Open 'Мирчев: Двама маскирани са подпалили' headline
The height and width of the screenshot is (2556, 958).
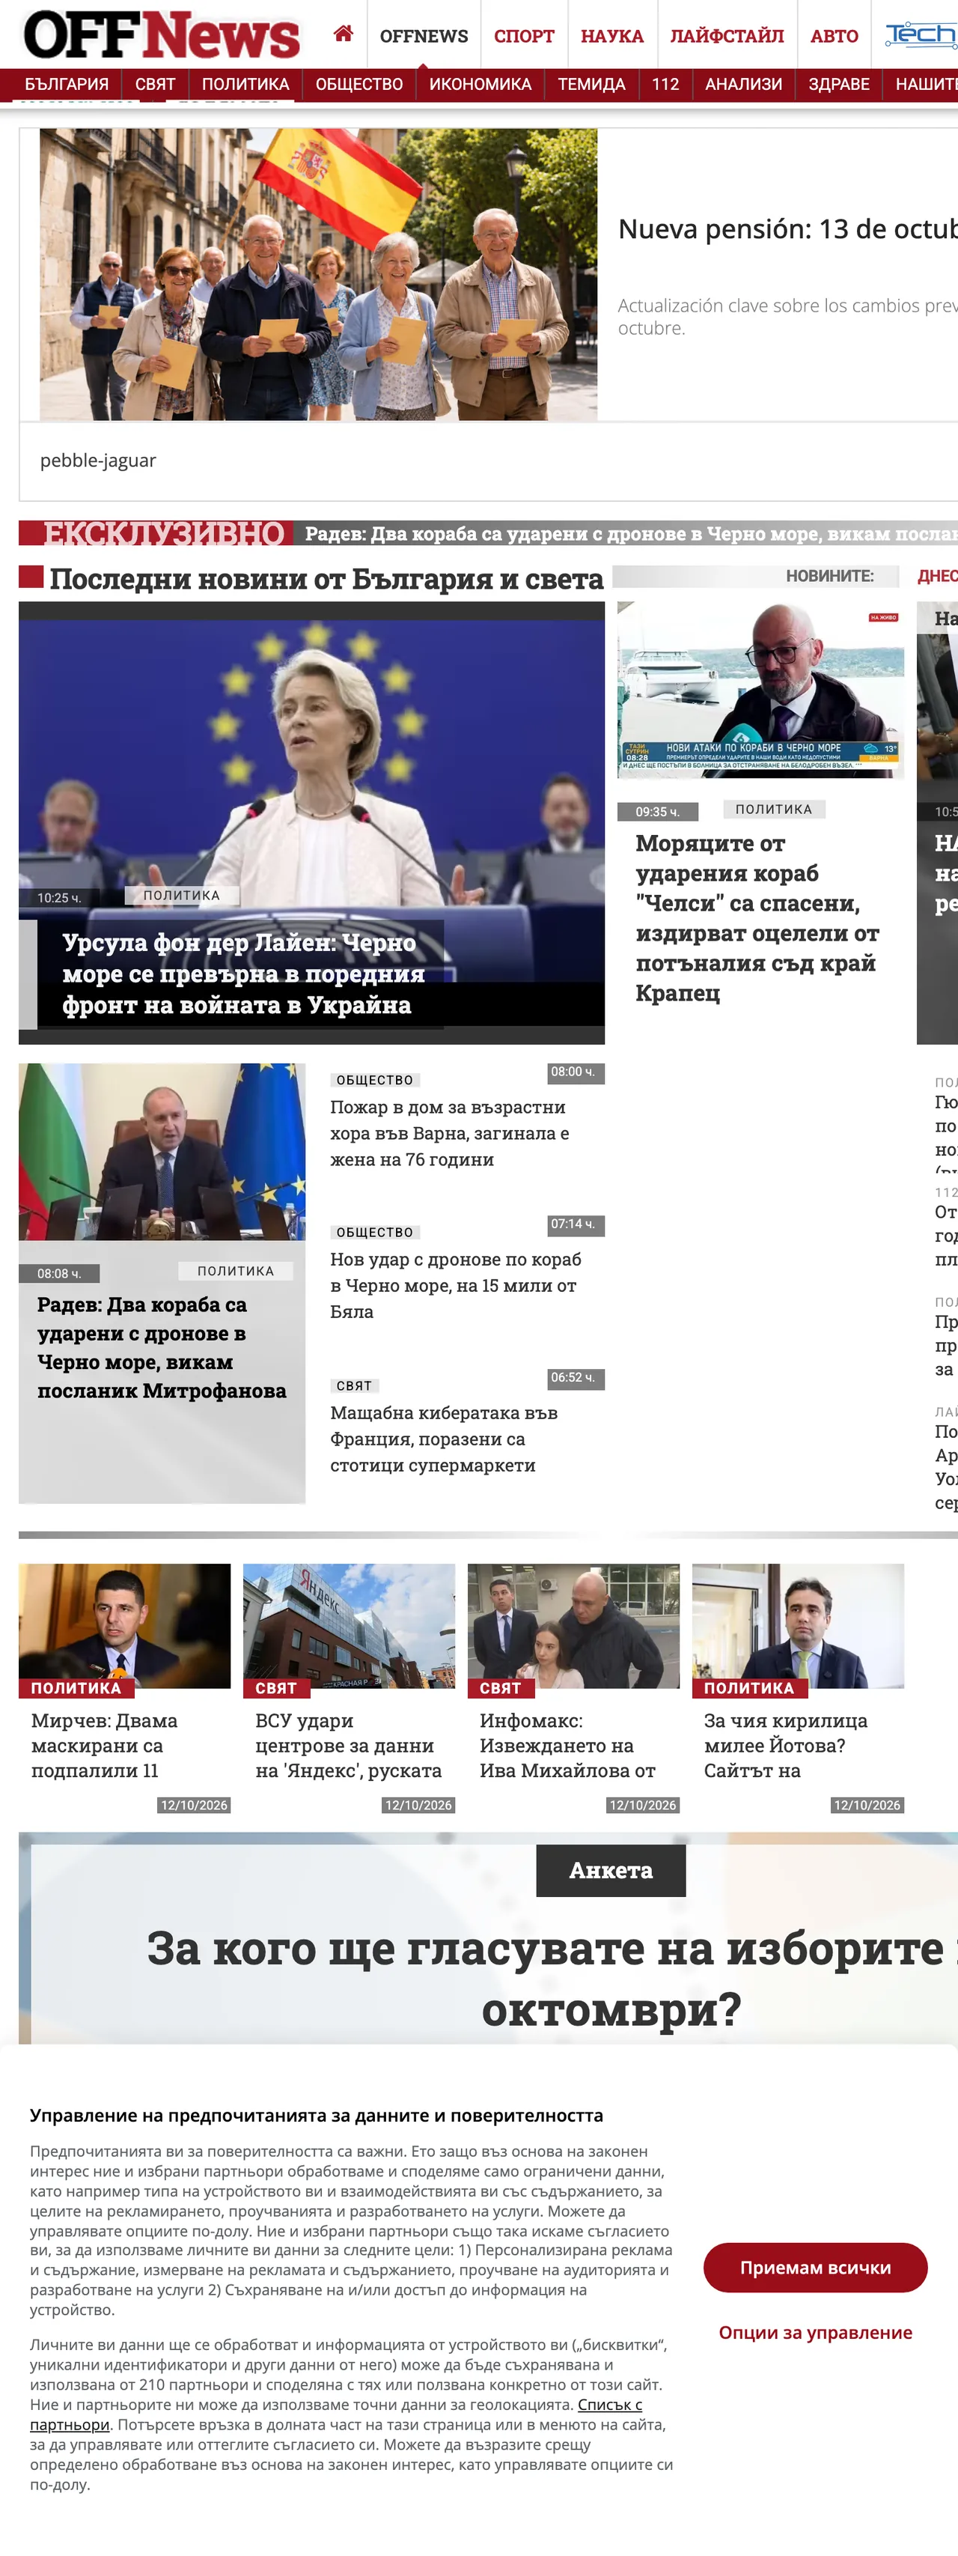point(104,1746)
